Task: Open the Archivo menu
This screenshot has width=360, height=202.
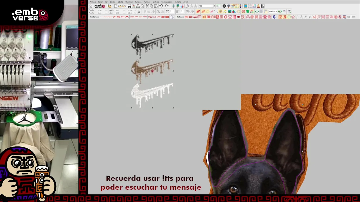Action: tap(93, 2)
